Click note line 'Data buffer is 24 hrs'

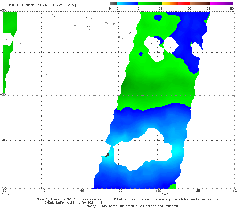click(74, 203)
